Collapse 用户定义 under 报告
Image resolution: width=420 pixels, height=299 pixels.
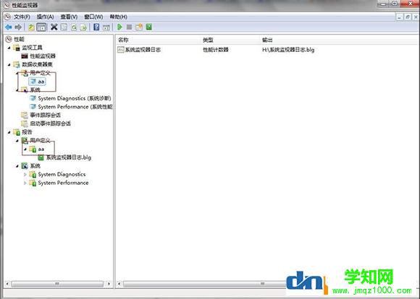(x=17, y=141)
